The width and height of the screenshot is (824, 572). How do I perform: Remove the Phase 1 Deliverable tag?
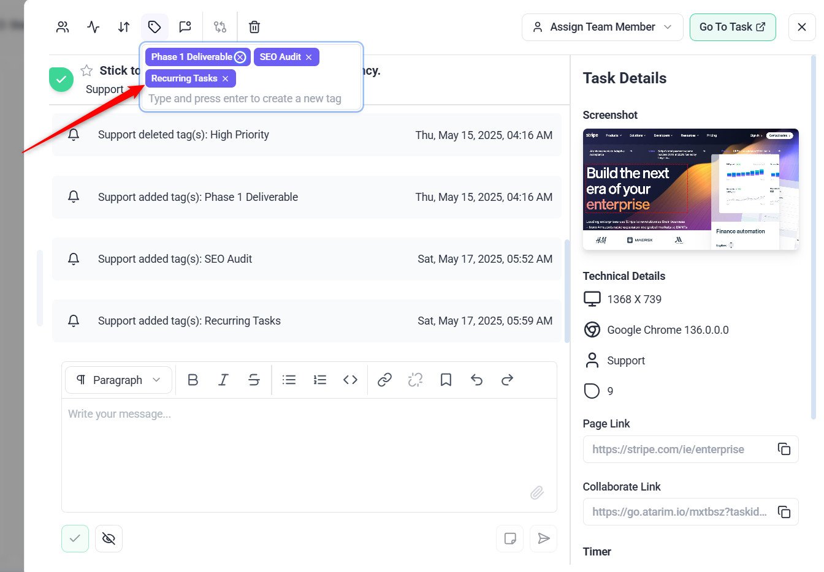pyautogui.click(x=240, y=57)
